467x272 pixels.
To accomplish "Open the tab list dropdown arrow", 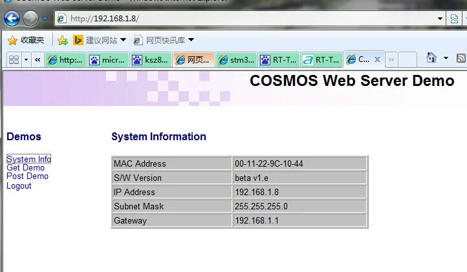I will click(x=27, y=60).
